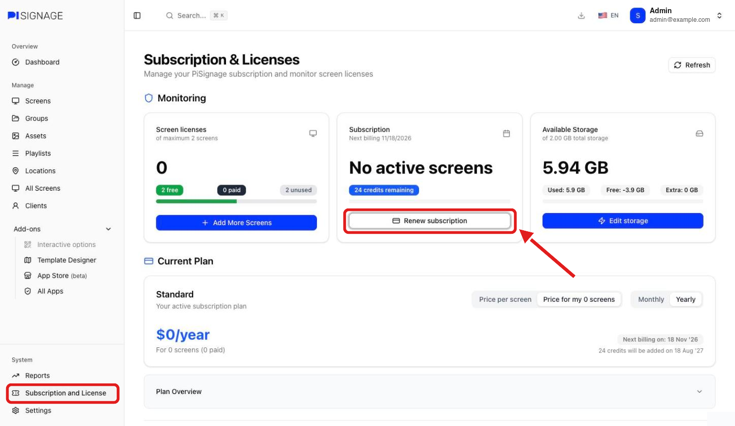735x426 pixels.
Task: Collapse the Add-ons sidebar section
Action: click(62, 229)
